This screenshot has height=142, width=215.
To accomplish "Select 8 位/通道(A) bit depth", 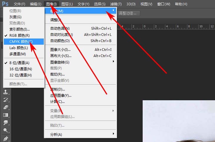I will coord(24,63).
